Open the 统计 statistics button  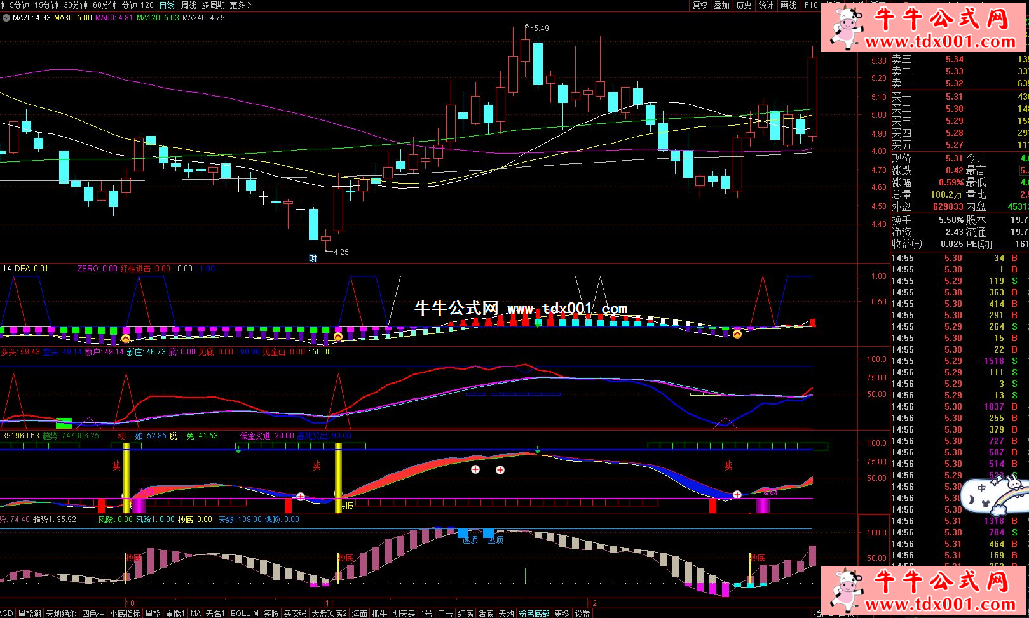tap(766, 5)
